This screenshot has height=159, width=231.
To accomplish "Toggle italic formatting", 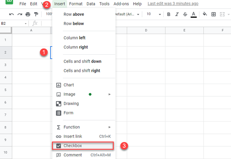I will pyautogui.click(x=177, y=14).
